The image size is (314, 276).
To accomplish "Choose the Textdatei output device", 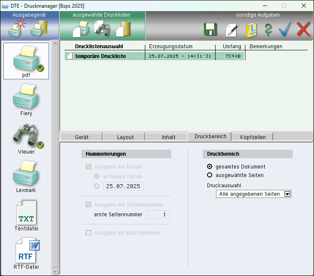I will (x=26, y=215).
